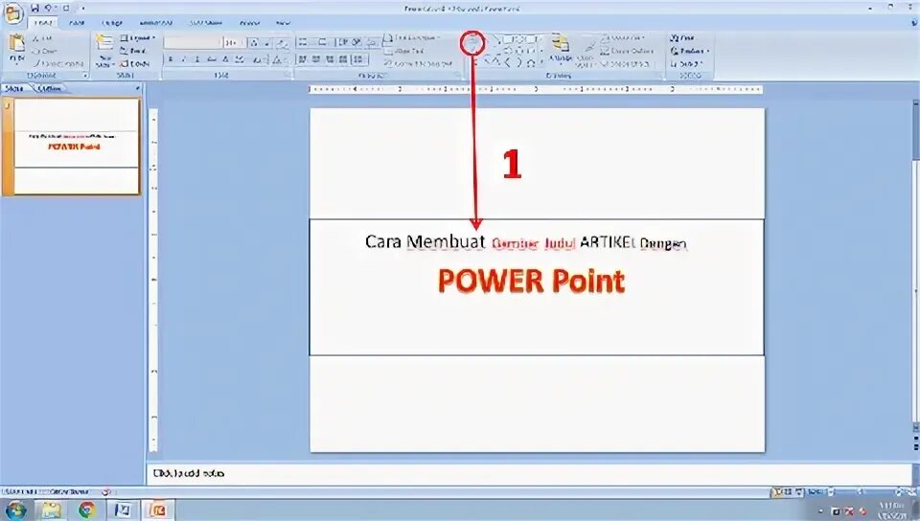Open the font name combo box

click(x=193, y=42)
